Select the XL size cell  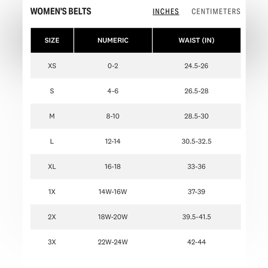point(52,166)
